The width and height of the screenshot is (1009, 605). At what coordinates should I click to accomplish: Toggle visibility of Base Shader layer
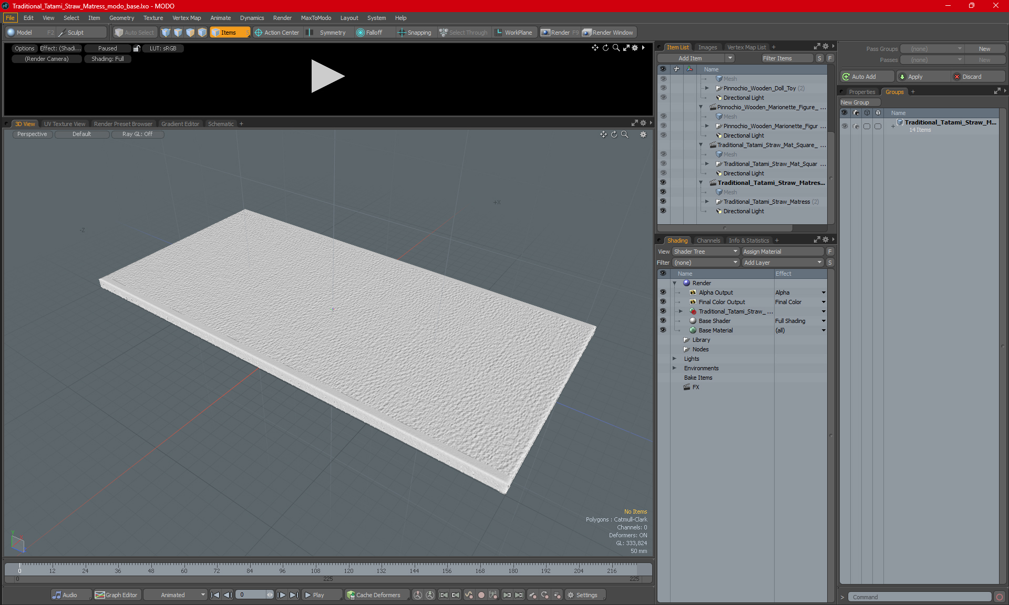(x=663, y=321)
